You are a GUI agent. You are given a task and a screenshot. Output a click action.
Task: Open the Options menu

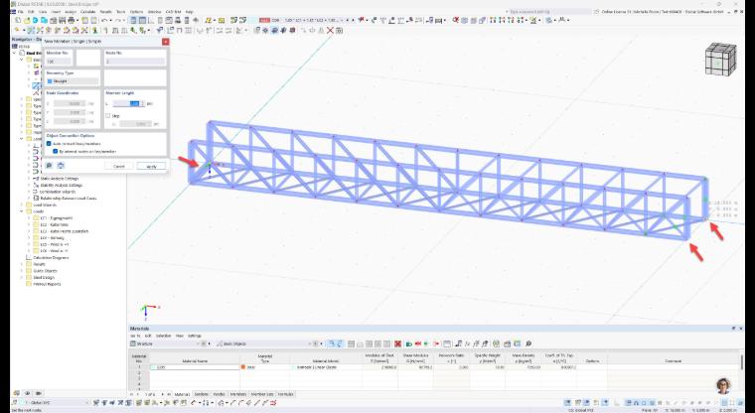point(136,12)
